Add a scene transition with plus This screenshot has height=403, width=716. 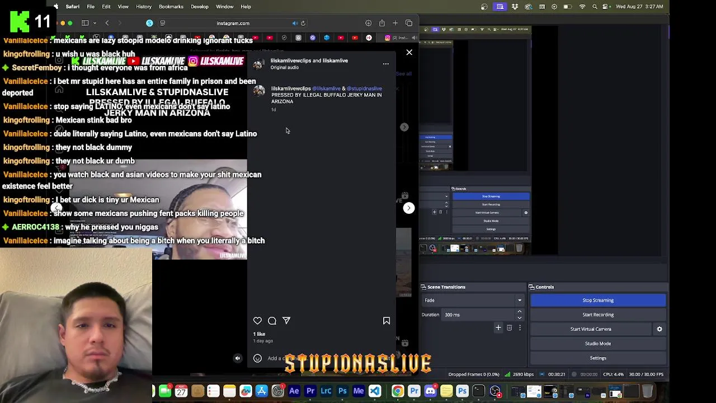tap(498, 328)
